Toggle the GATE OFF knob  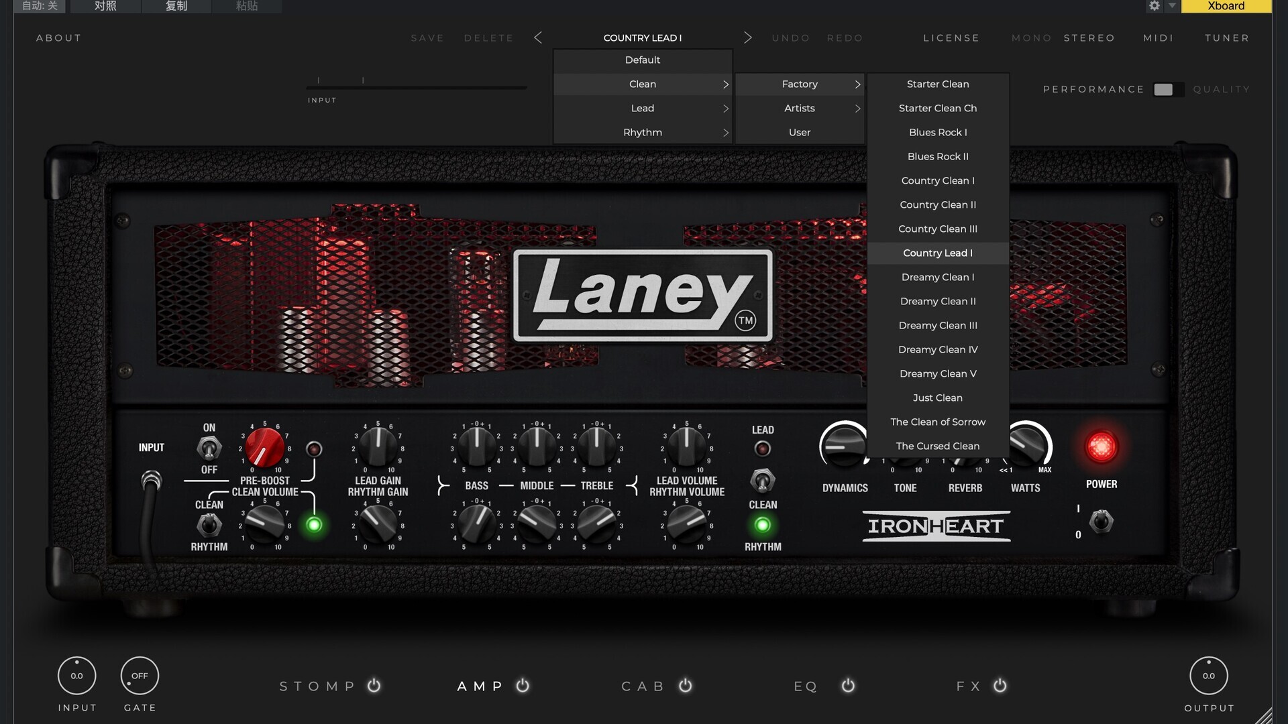point(140,676)
